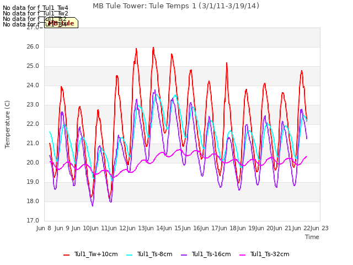353x265 pixels.
Task: Click the Jun 8 x-axis label
Action: click(x=44, y=228)
